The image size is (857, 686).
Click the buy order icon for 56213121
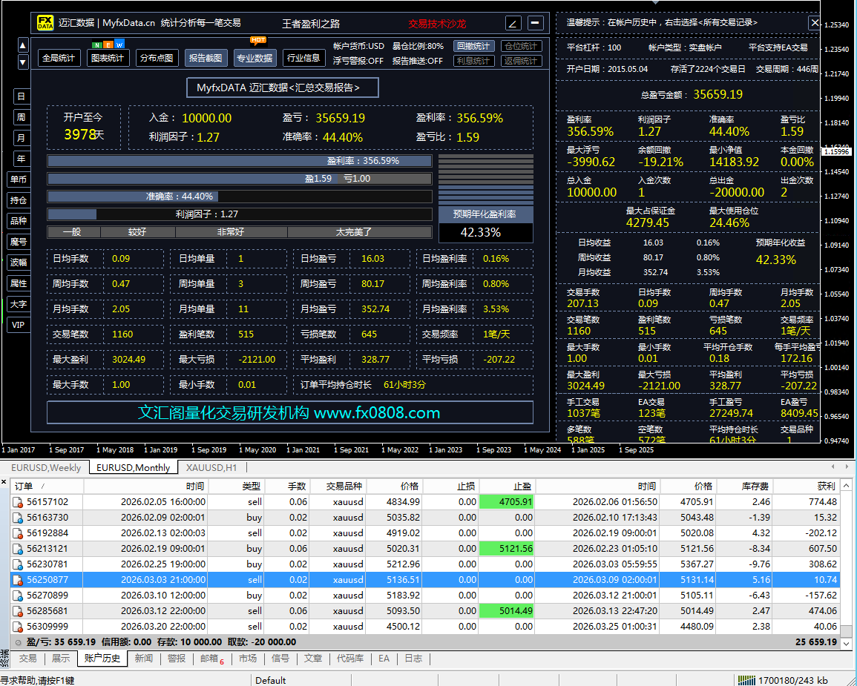click(x=18, y=549)
